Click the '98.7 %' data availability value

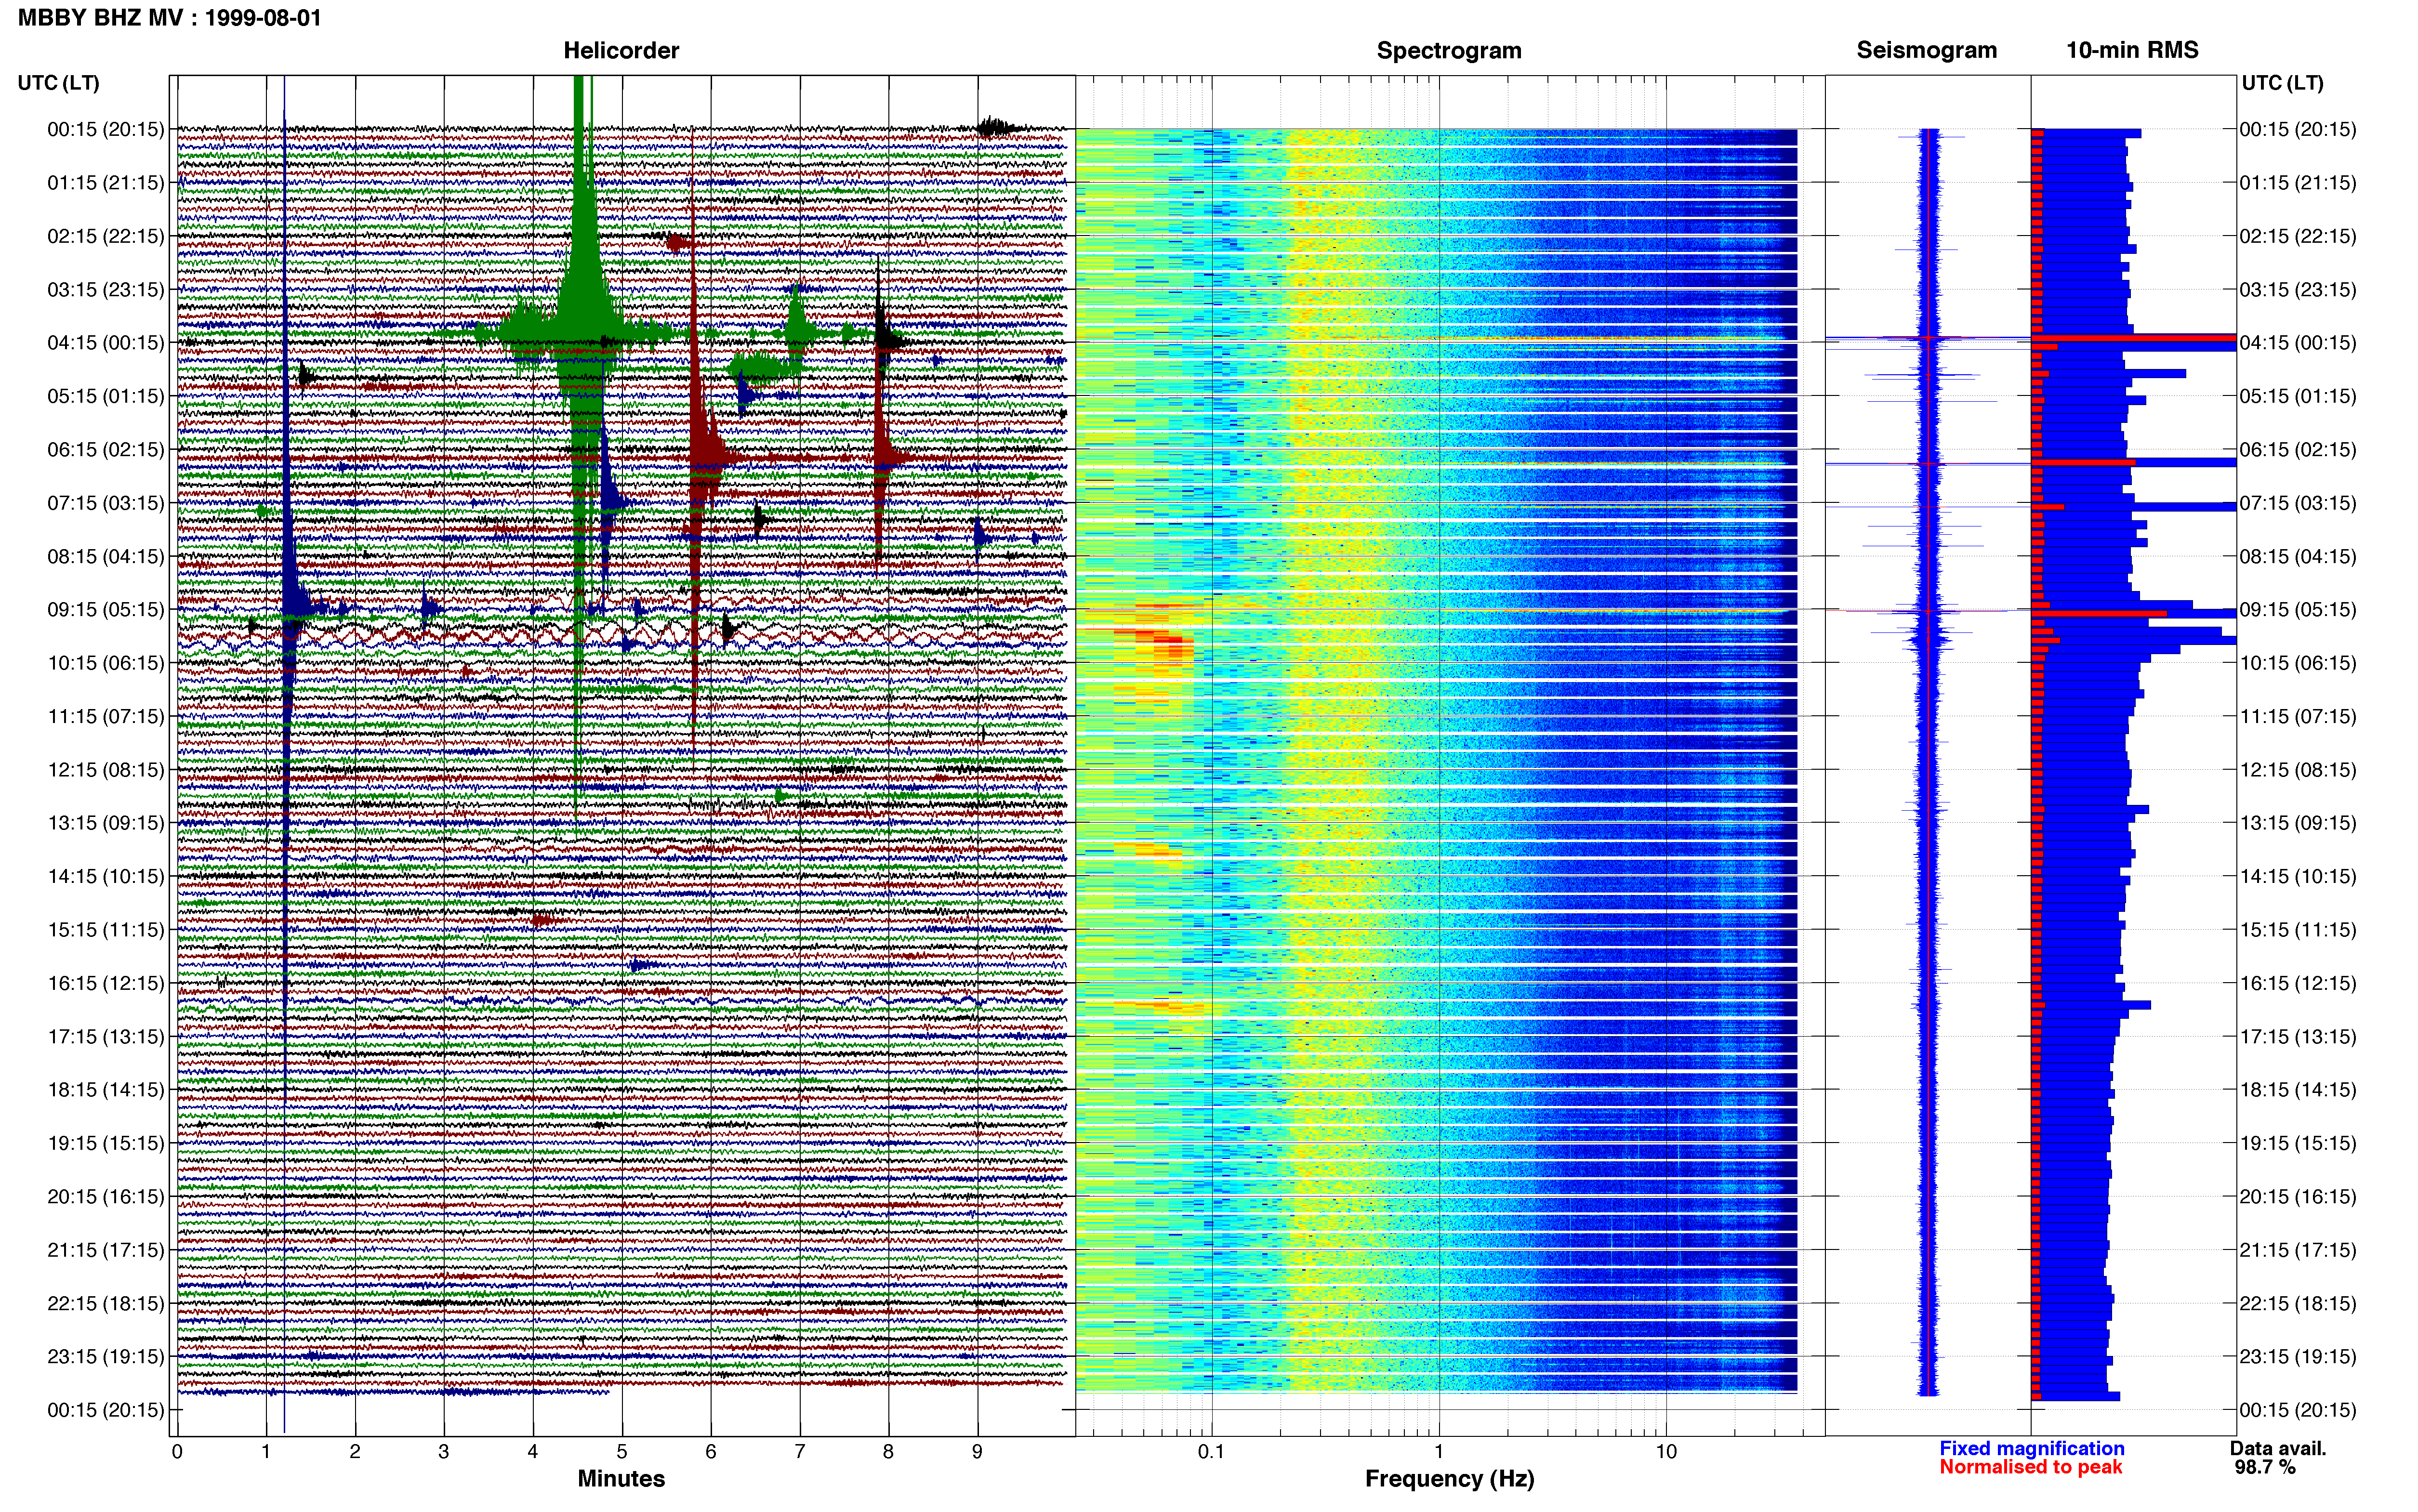[x=2265, y=1467]
